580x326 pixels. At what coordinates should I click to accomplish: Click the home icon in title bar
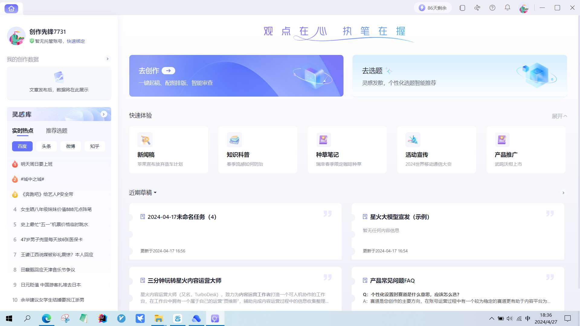pos(11,8)
